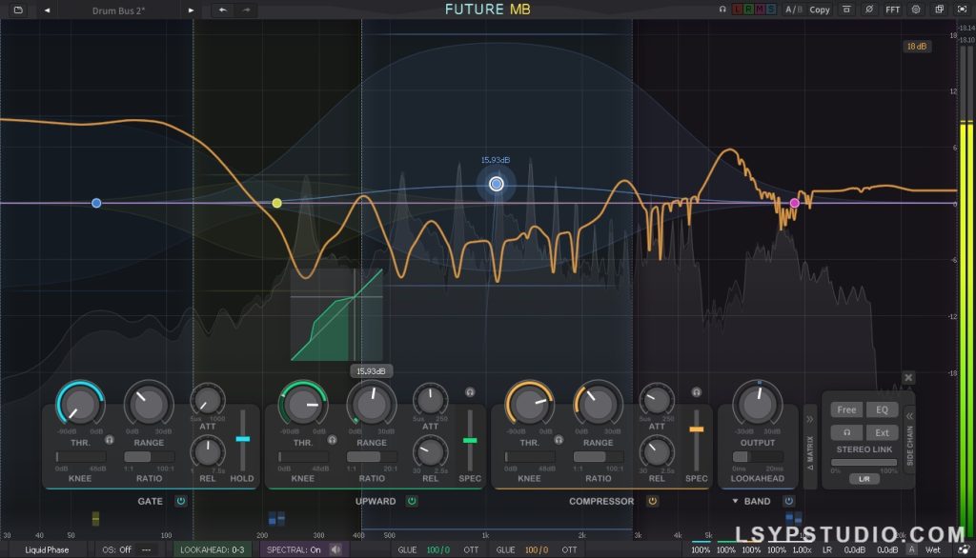Click the phase invert Ø icon
Viewport: 976px width, 558px height.
pyautogui.click(x=868, y=10)
